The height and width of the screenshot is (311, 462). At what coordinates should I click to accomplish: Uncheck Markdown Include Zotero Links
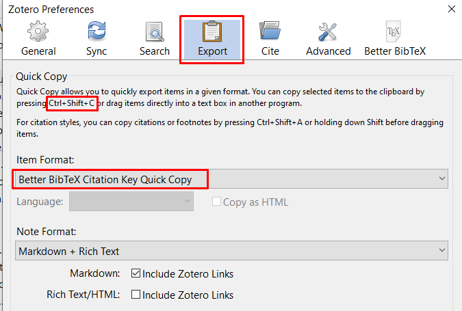point(136,273)
